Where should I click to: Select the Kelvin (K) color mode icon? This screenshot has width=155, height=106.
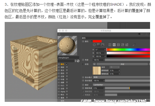[x=118, y=45]
